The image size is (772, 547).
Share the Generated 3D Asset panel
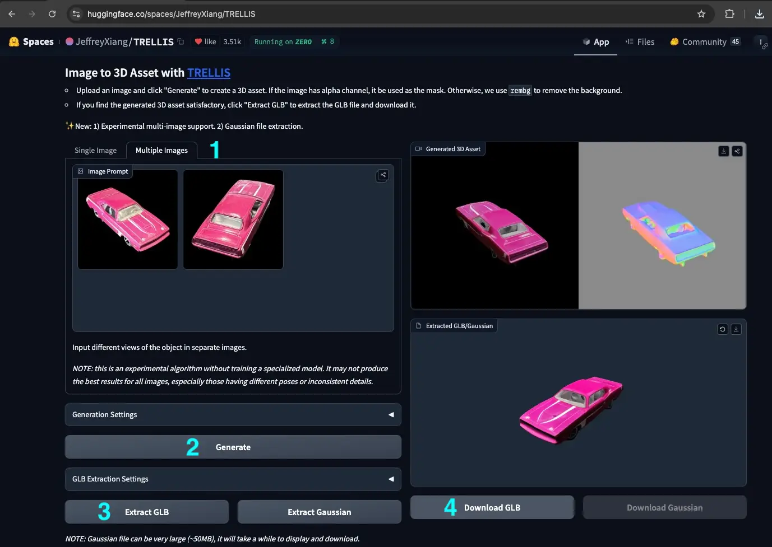(x=737, y=151)
